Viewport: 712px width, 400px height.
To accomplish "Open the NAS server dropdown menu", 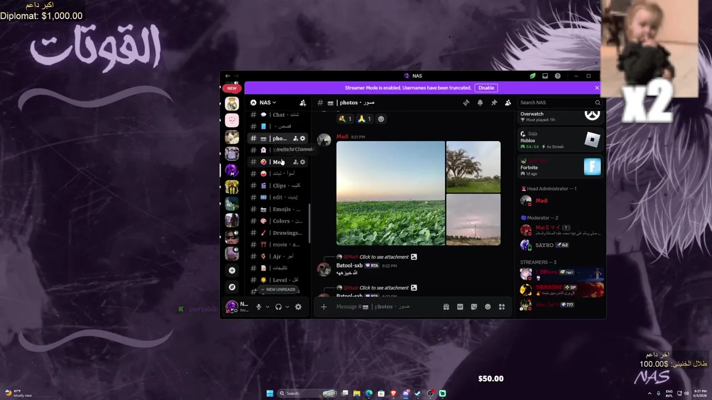I will click(x=264, y=103).
